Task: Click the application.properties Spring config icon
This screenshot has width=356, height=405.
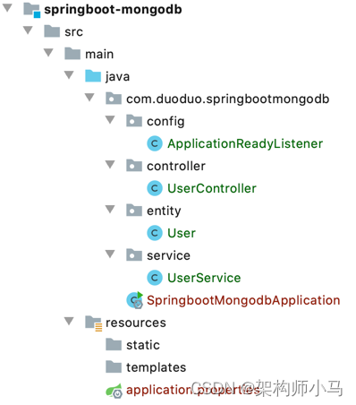Action: pyautogui.click(x=114, y=391)
